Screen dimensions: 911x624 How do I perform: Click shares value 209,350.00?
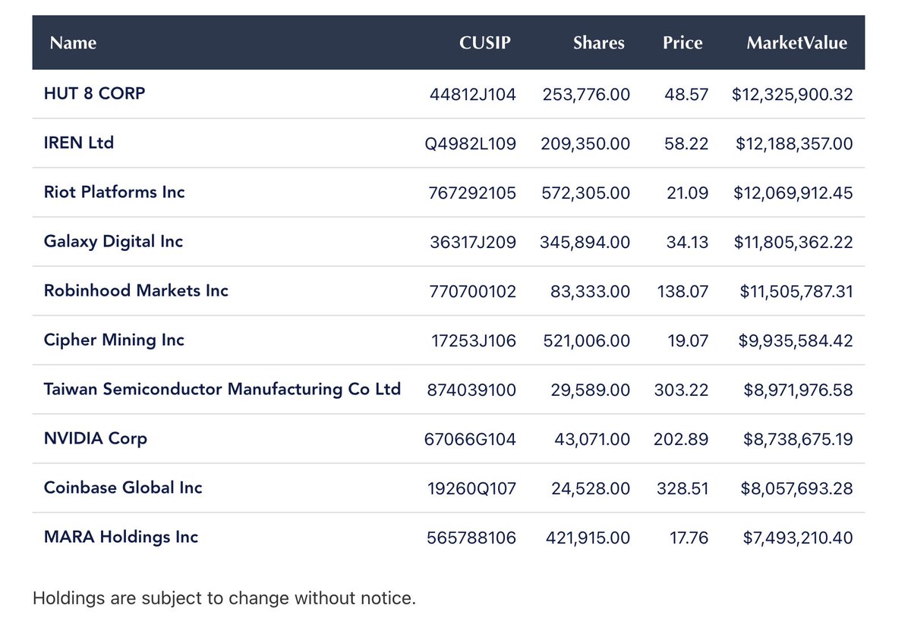tap(585, 144)
